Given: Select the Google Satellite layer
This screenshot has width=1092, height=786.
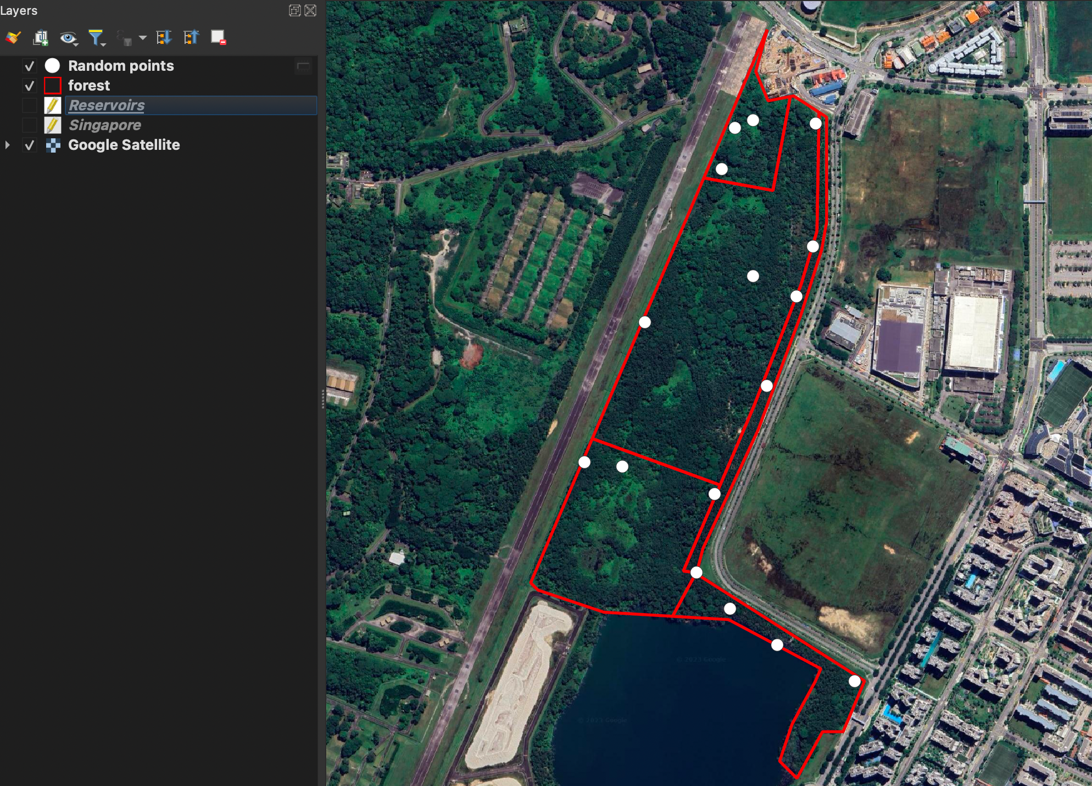Looking at the screenshot, I should coord(124,145).
